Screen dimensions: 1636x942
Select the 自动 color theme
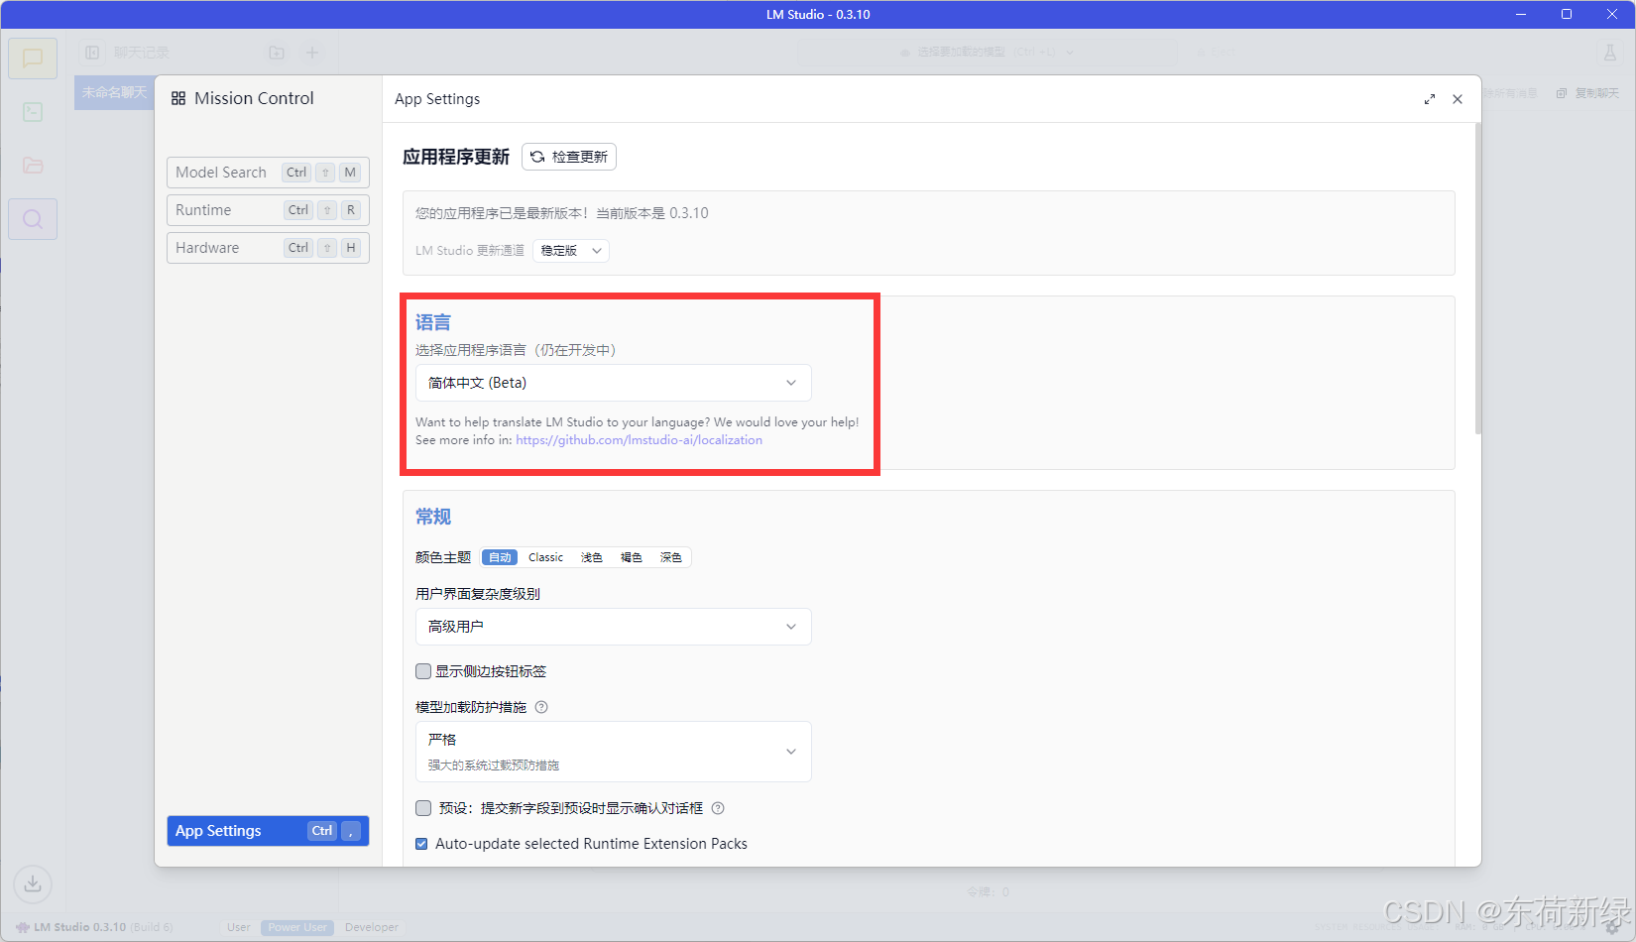(500, 557)
